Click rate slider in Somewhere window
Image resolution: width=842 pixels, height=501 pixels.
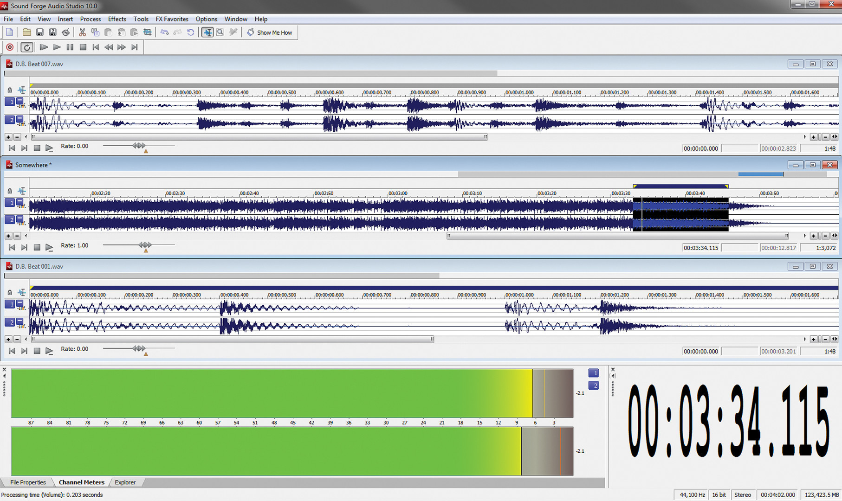145,245
